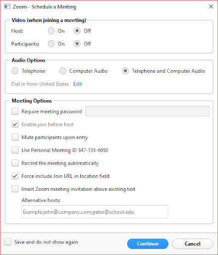This screenshot has width=218, height=255.
Task: Check Use Personal Meeting ID 347-133-6650
Action: point(15,150)
